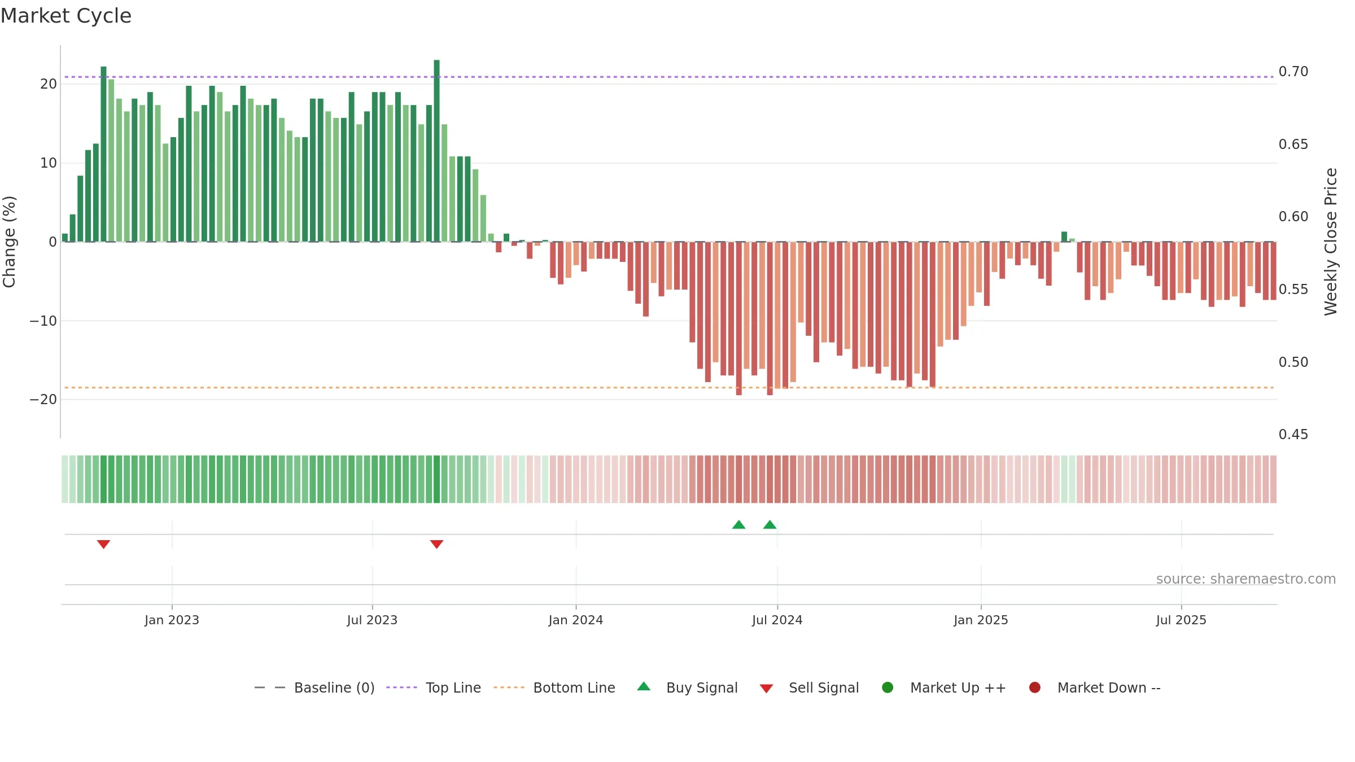Screen dimensions: 1355x762
Task: Select the red sell signal before Jan 2023
Action: point(103,544)
